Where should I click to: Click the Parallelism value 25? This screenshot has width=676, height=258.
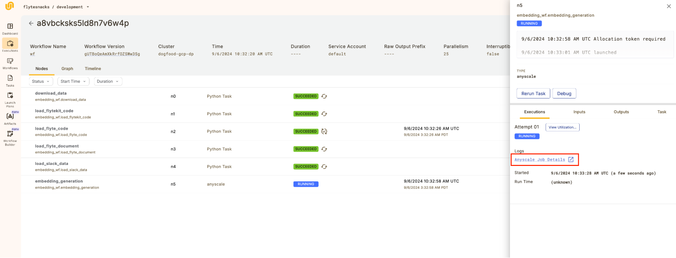[x=446, y=54]
